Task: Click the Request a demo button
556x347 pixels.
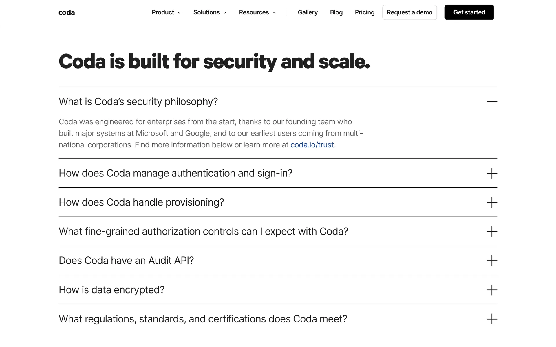Action: coord(409,12)
